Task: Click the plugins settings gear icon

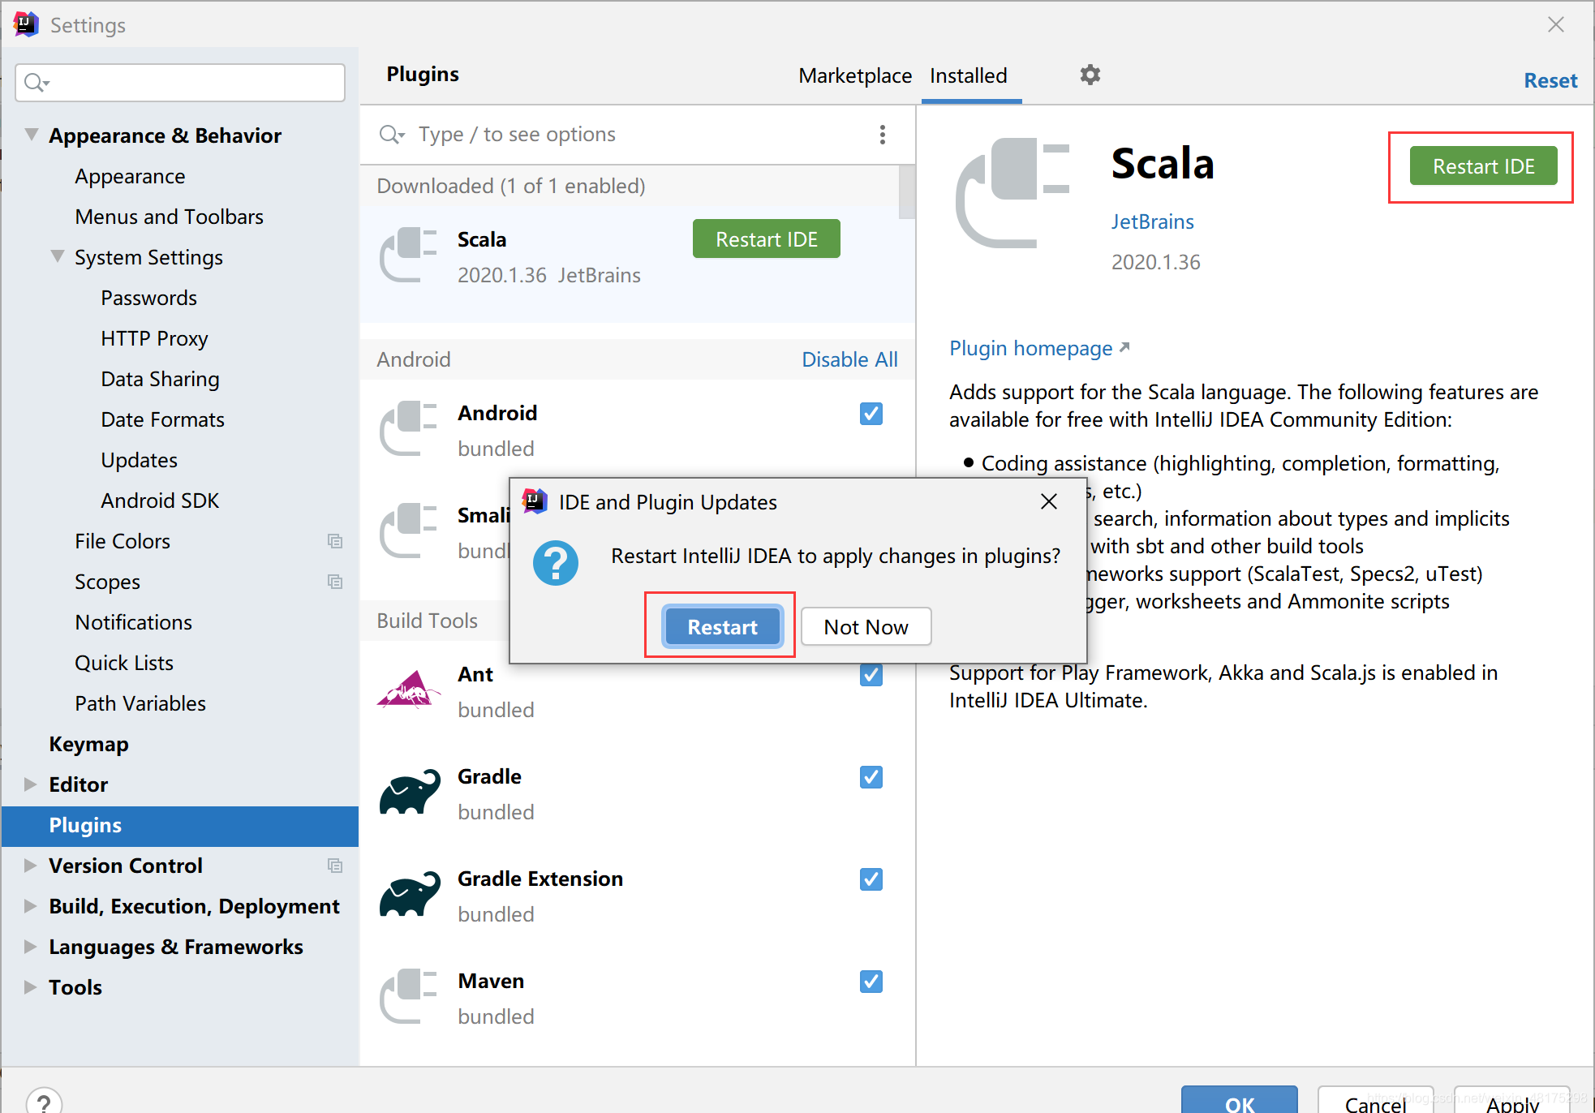Action: (1090, 75)
